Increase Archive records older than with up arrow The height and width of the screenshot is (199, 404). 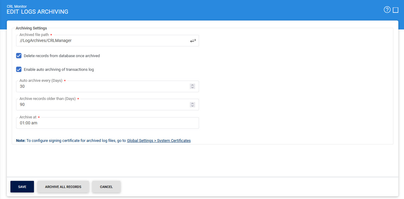[192, 103]
